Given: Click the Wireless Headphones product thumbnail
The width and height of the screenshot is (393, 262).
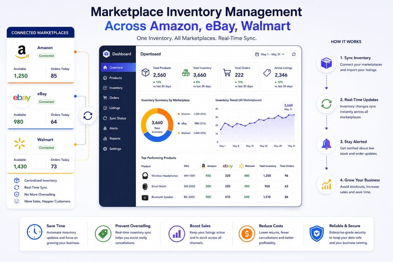Looking at the screenshot, I should point(145,176).
